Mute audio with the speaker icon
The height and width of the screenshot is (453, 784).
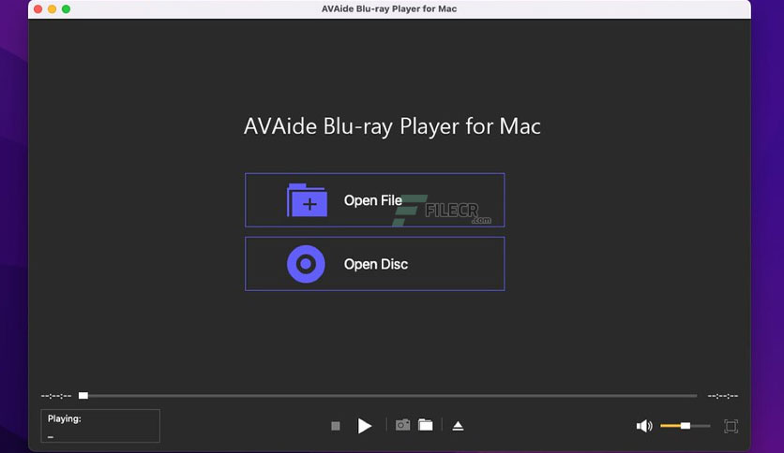point(644,426)
